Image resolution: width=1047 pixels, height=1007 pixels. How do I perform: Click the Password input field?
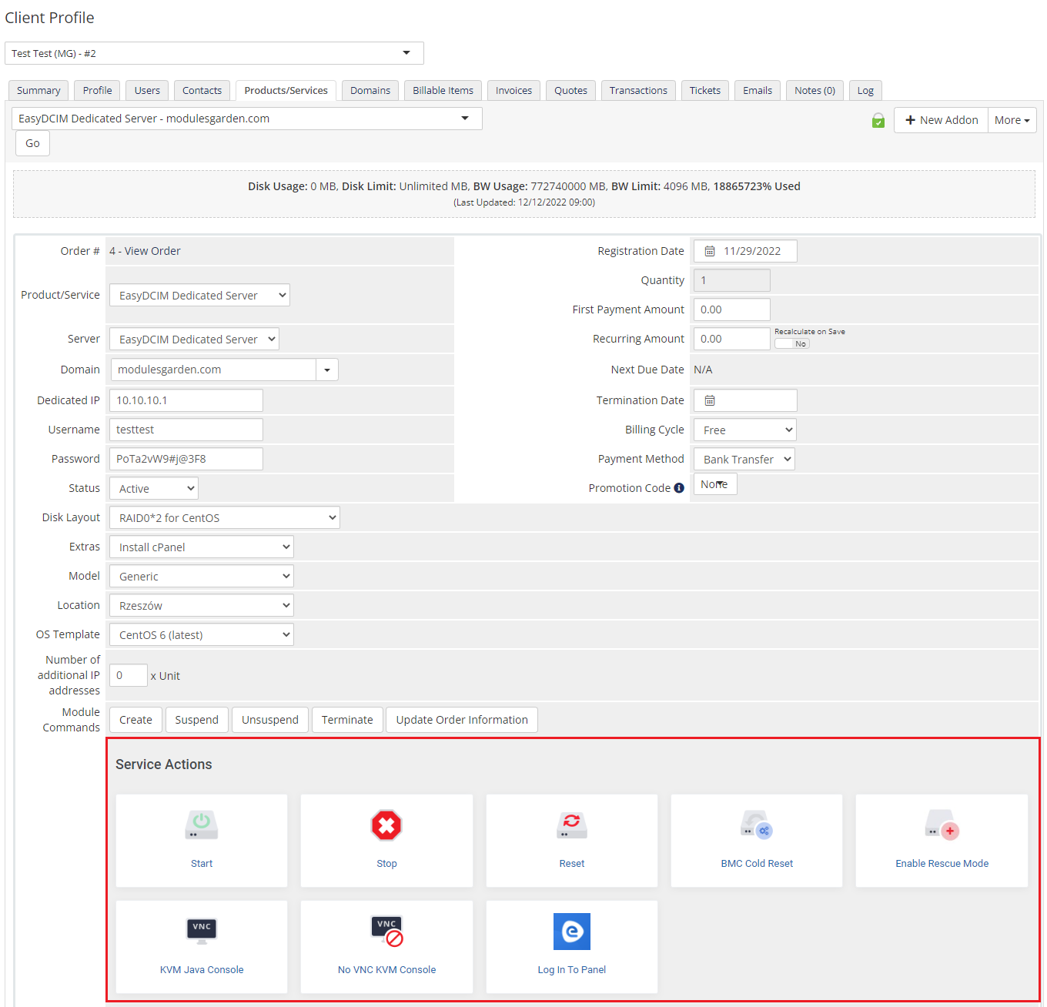tap(186, 459)
